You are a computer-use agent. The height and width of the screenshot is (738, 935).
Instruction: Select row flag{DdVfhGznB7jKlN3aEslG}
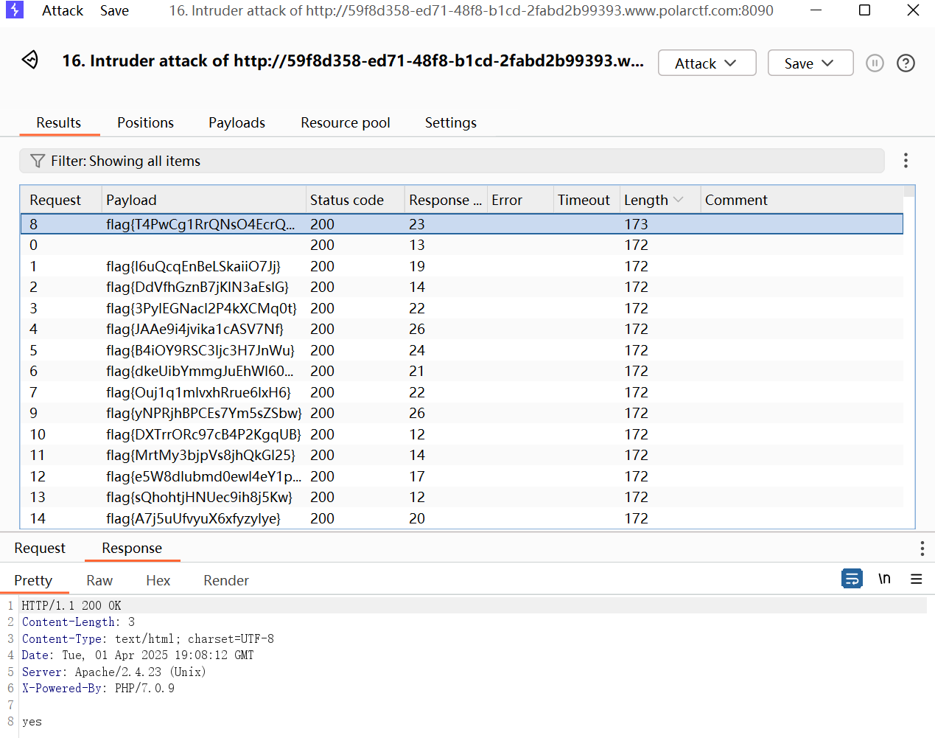(462, 287)
